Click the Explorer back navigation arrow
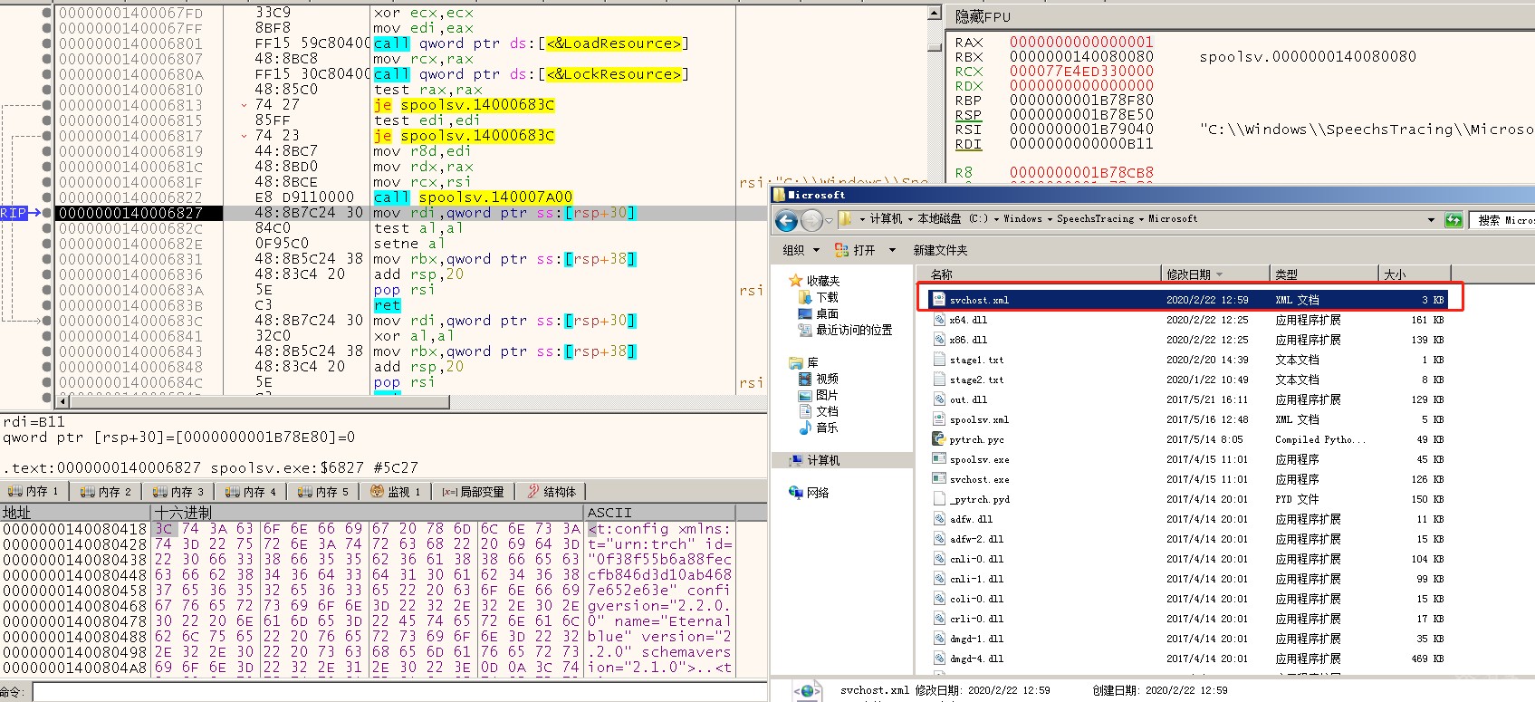 787,219
